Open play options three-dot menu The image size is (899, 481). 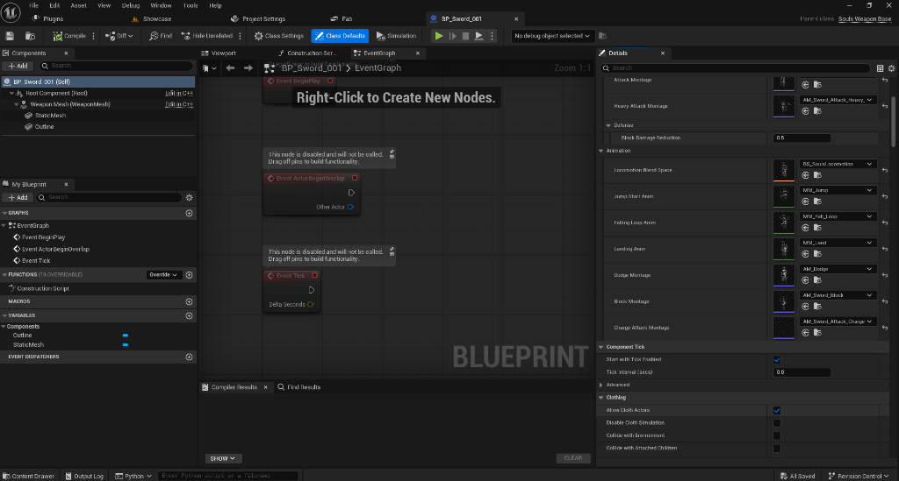(492, 35)
